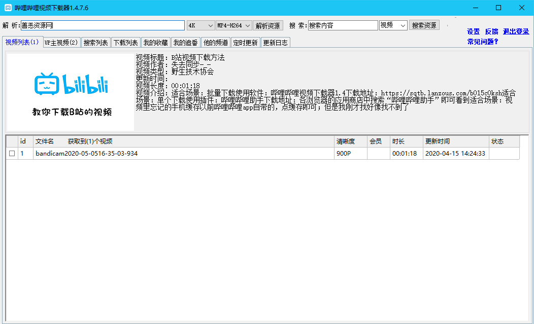Click the 解析 URL input field
The width and height of the screenshot is (534, 324).
click(102, 24)
